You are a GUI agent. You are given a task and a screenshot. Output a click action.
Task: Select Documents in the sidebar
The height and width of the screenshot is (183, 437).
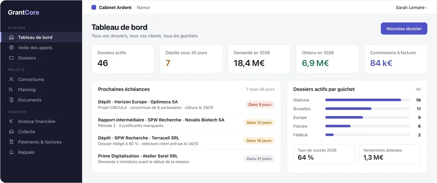[x=41, y=100]
